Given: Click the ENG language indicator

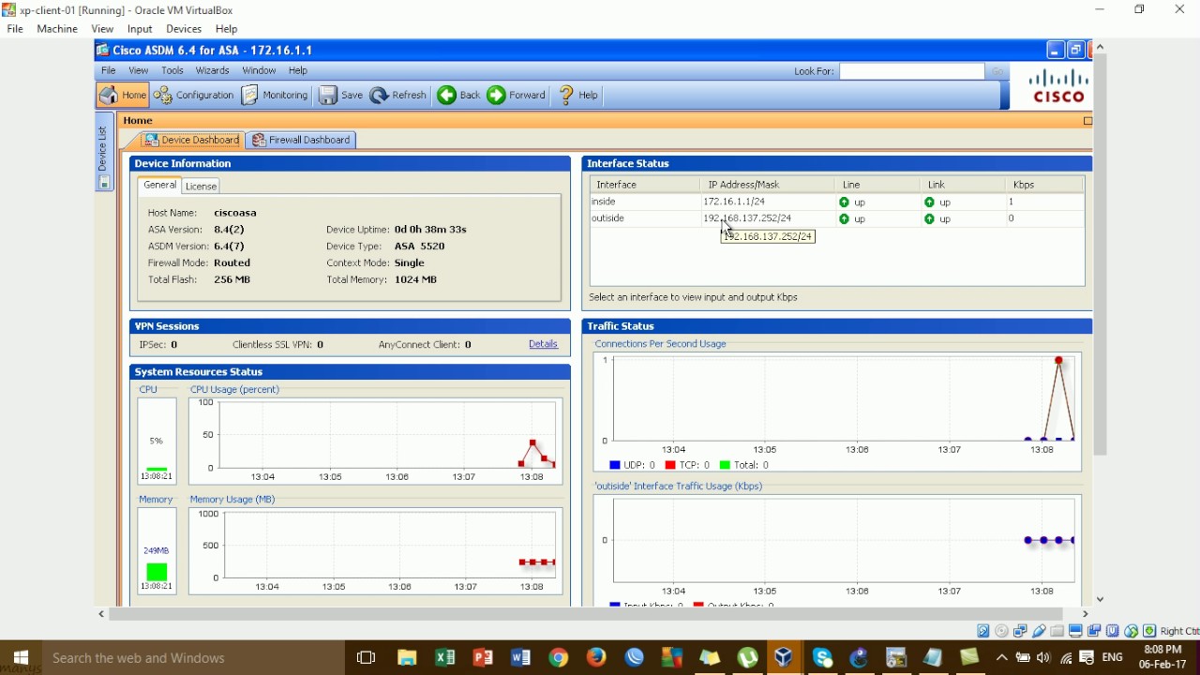Looking at the screenshot, I should tap(1113, 658).
